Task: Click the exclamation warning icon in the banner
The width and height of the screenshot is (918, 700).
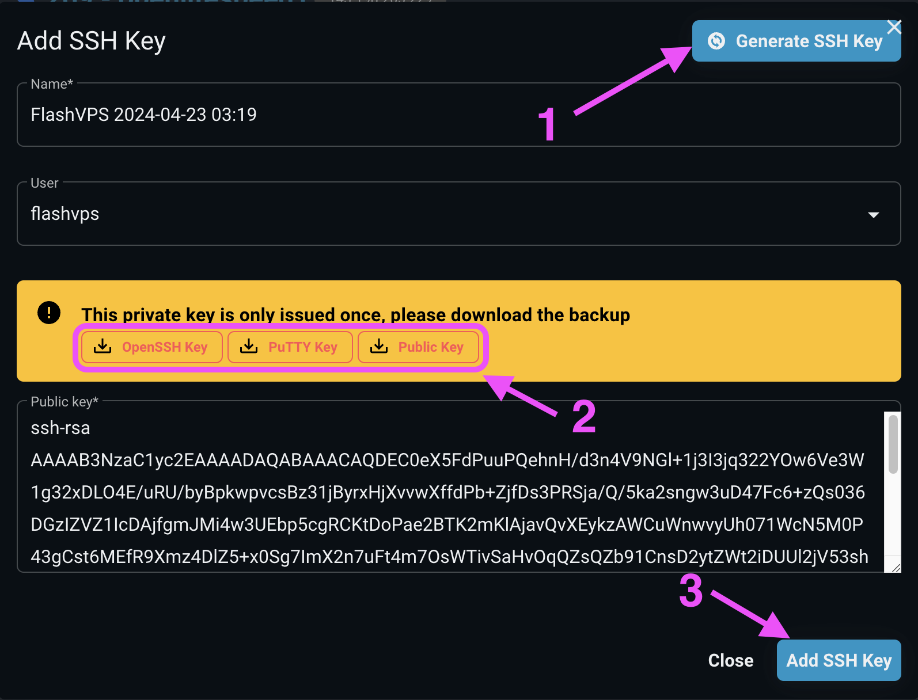Action: pos(49,313)
